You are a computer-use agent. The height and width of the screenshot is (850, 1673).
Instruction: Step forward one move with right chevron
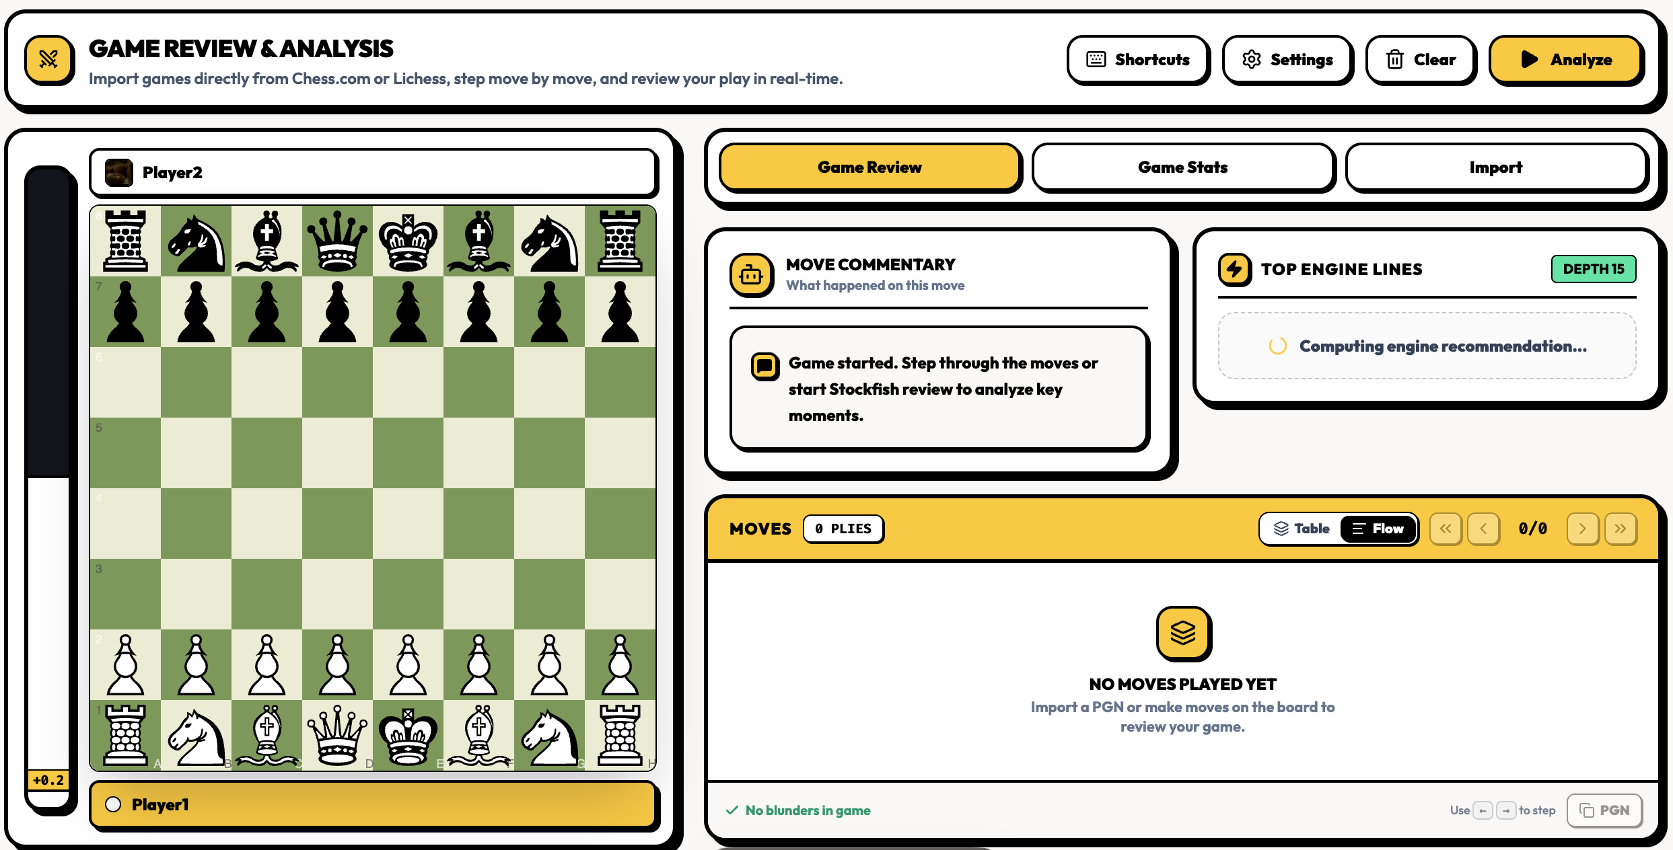(1582, 529)
